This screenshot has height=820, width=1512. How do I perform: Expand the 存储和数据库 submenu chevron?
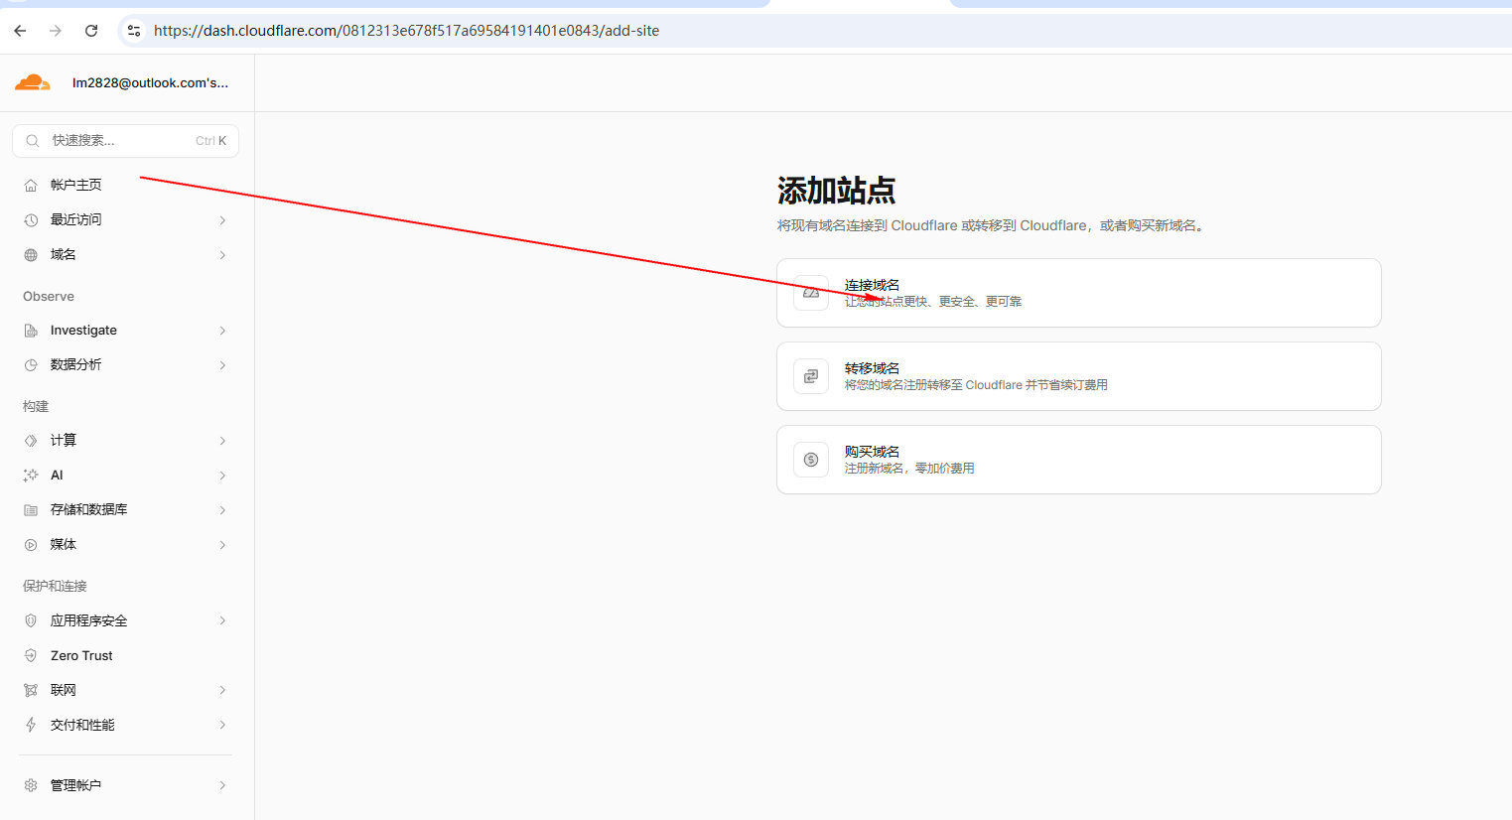tap(222, 510)
